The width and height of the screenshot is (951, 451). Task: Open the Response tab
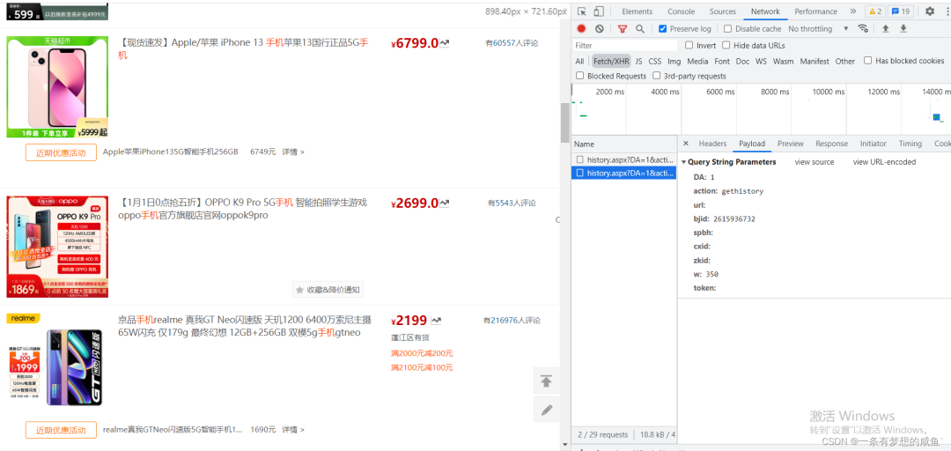point(831,144)
